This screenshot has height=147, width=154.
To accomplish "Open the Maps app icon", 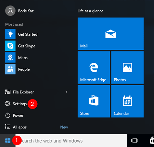I will tap(10, 57).
